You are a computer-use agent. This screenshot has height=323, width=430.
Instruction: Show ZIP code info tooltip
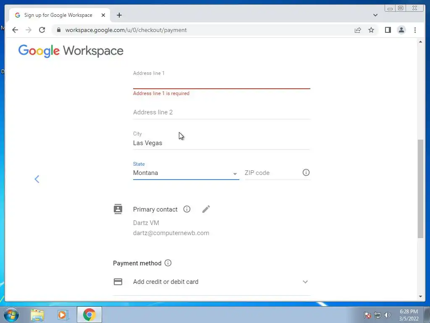306,172
